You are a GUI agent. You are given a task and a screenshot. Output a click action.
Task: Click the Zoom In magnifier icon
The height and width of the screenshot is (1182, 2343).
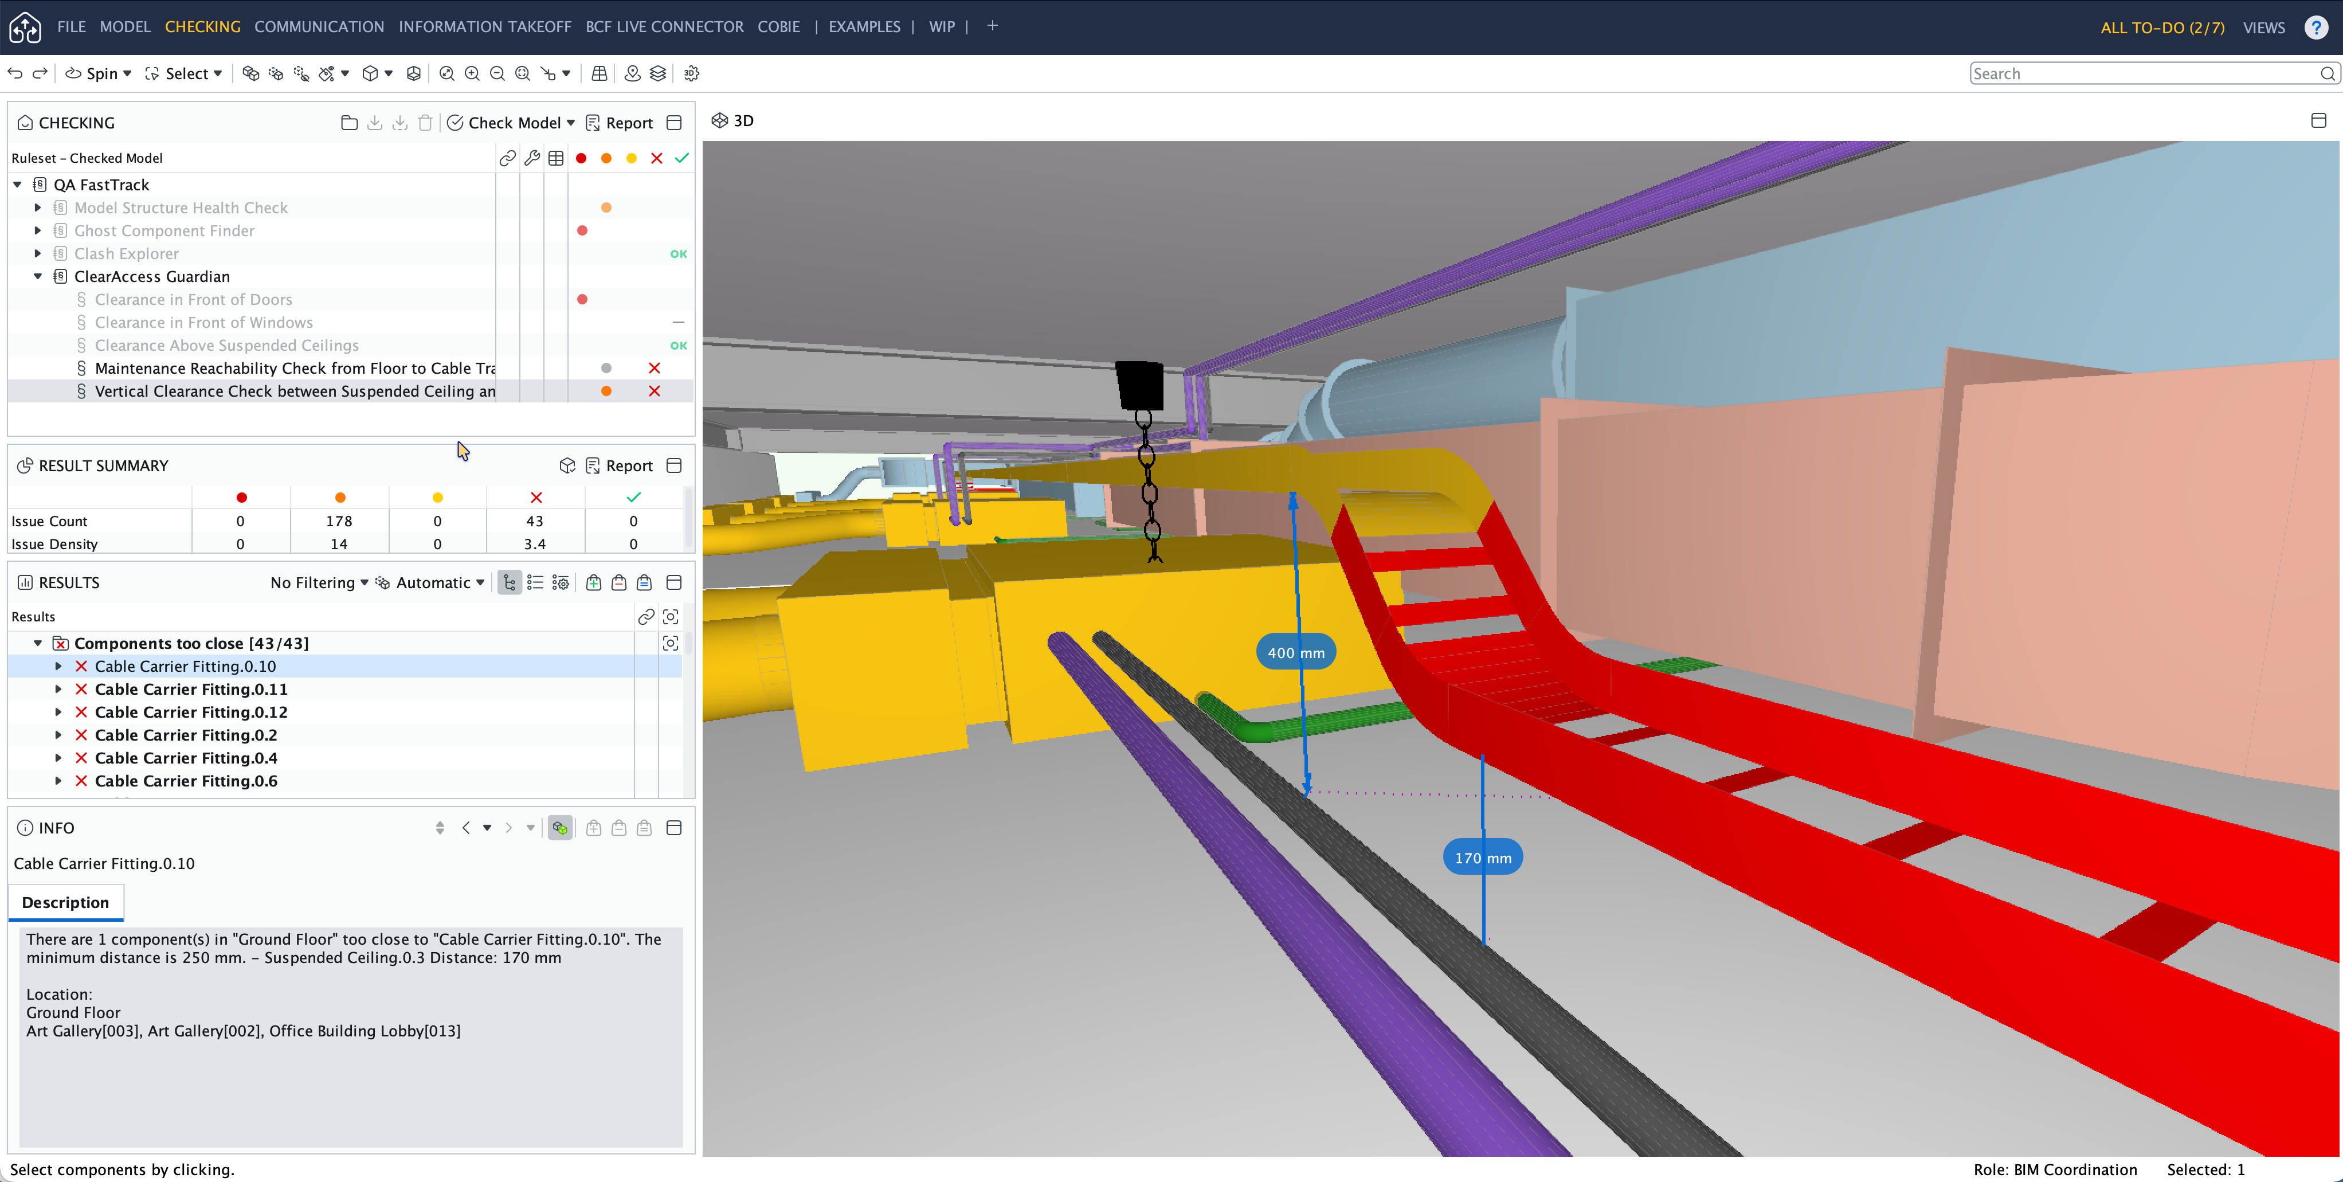[472, 74]
